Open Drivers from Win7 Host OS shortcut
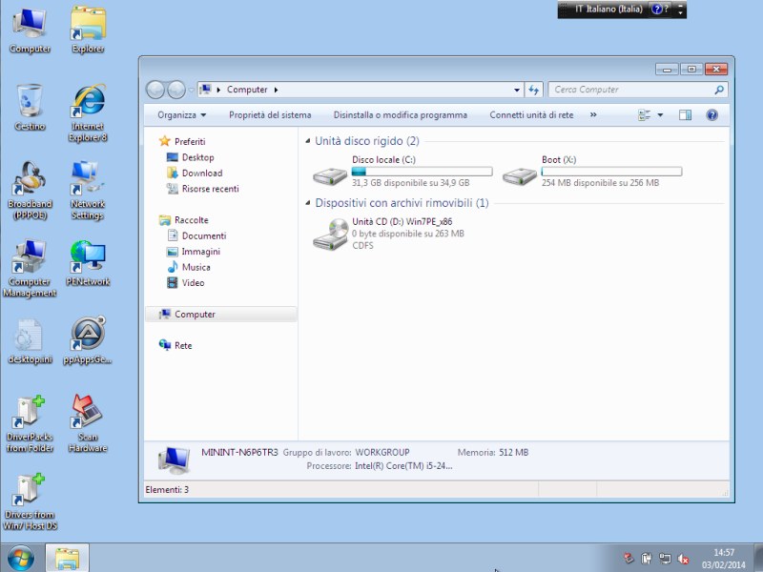 point(30,501)
